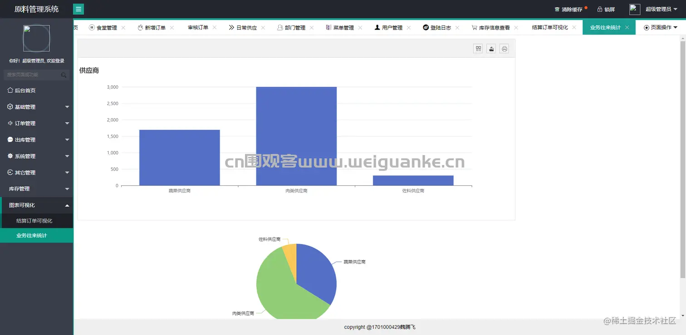686x335 pixels.
Task: Switch to 用户管理 tab
Action: coord(388,28)
